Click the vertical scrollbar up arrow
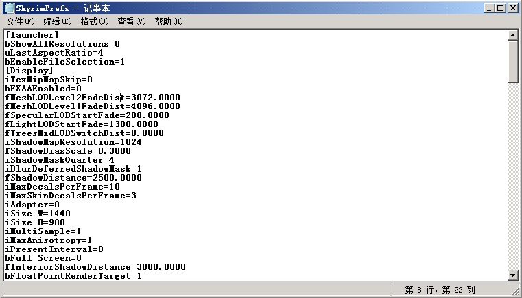Image resolution: width=522 pixels, height=298 pixels. (513, 35)
